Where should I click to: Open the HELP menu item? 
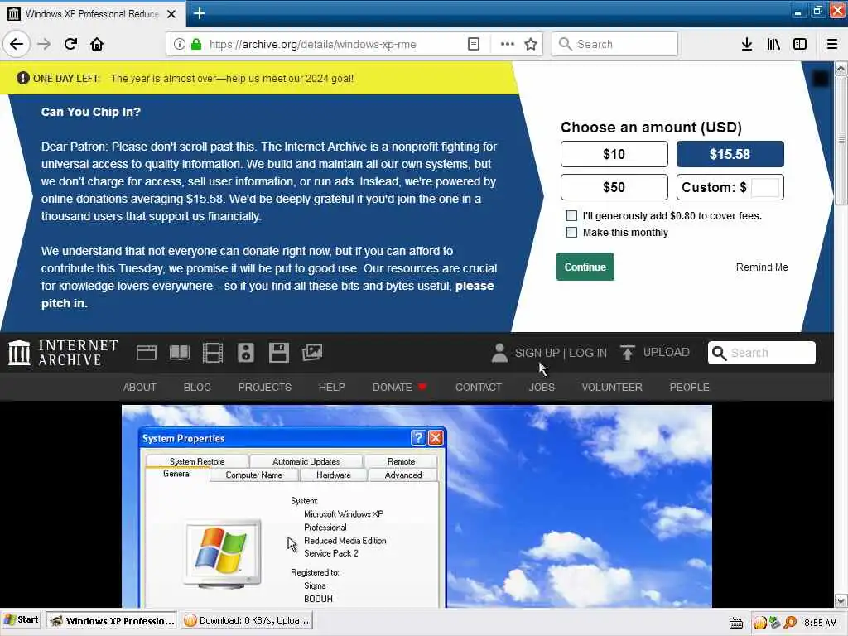pos(331,388)
